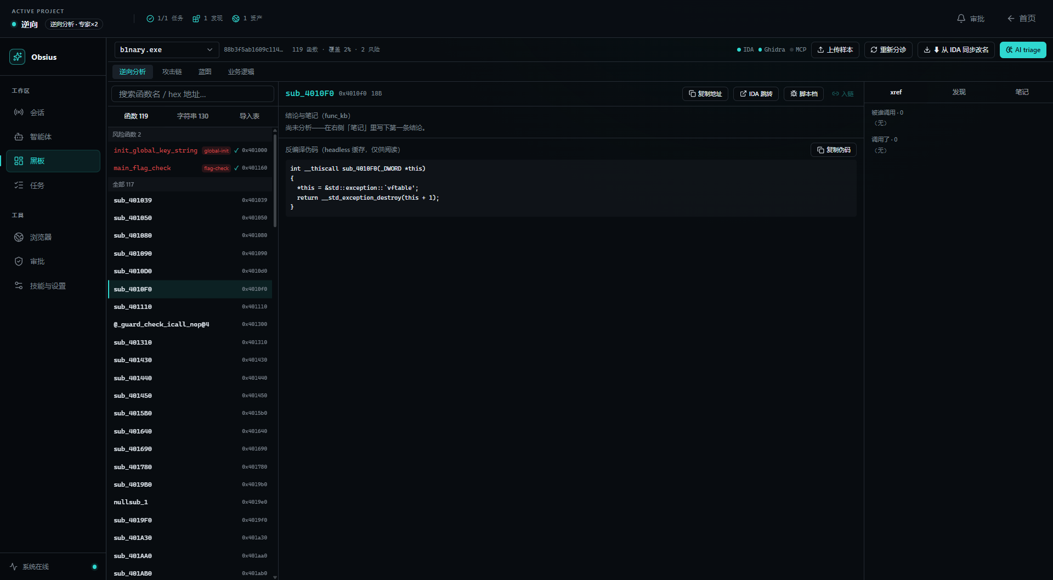The height and width of the screenshot is (580, 1053).
Task: Open 技能与设置 skills and settings
Action: click(x=53, y=286)
